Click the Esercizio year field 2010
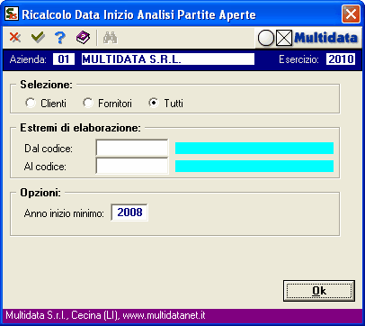Image resolution: width=365 pixels, height=326 pixels. pyautogui.click(x=341, y=59)
